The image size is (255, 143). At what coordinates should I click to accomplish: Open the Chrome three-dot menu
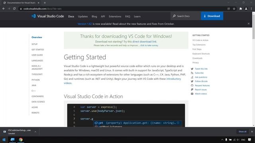tap(251, 9)
